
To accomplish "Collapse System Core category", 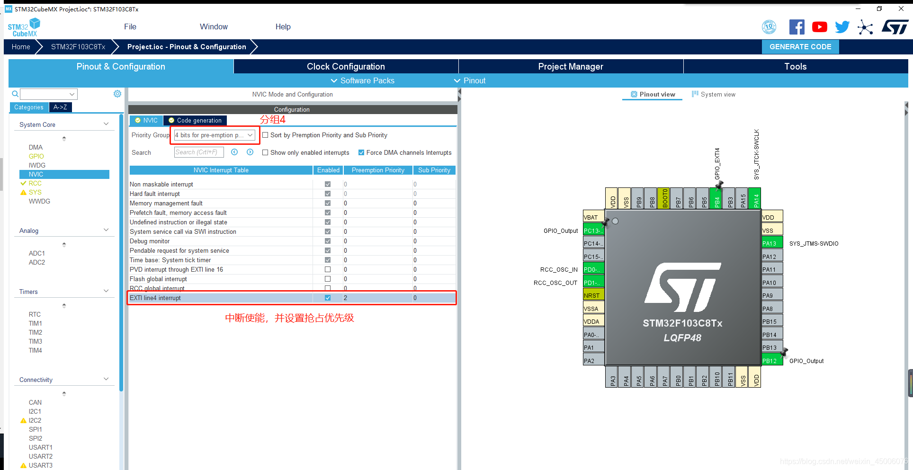I will [x=106, y=124].
